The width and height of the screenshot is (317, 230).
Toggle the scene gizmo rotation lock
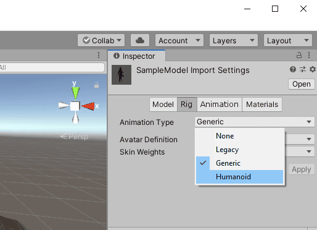(96, 85)
